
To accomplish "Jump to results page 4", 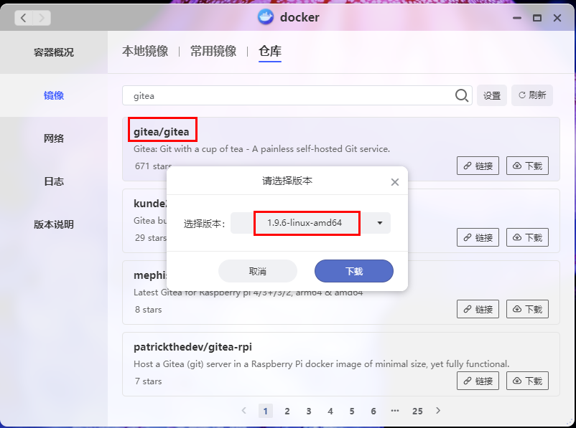I will tap(330, 411).
